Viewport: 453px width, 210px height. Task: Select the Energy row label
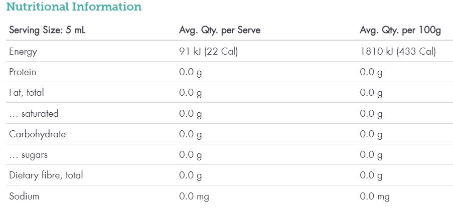tap(23, 52)
